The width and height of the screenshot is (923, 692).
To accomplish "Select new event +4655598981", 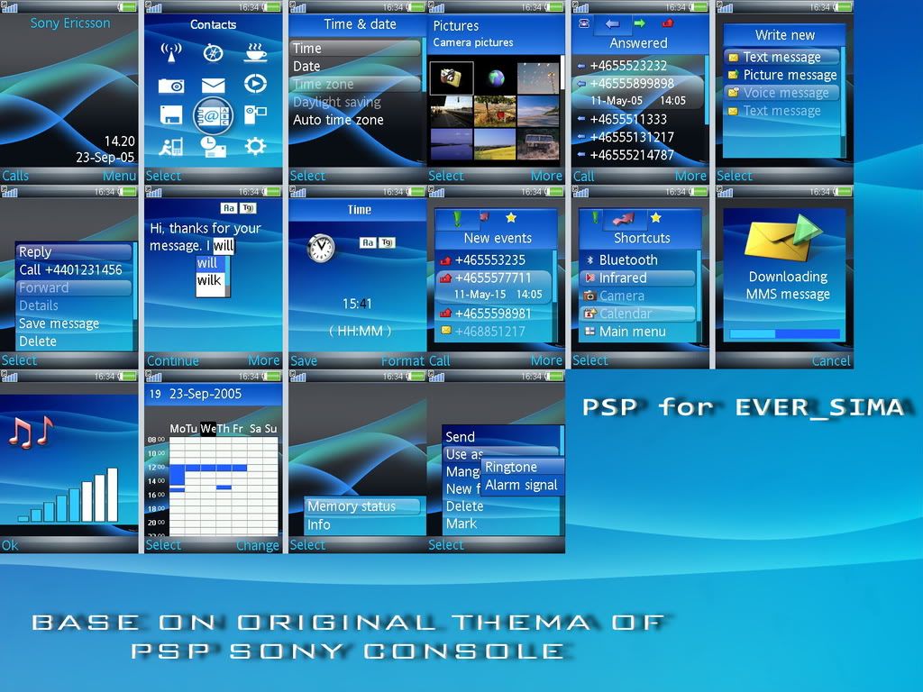I will [494, 314].
